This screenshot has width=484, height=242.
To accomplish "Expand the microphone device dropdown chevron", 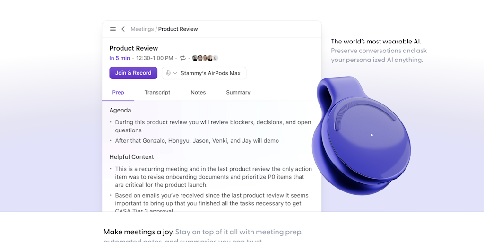I will pyautogui.click(x=175, y=73).
